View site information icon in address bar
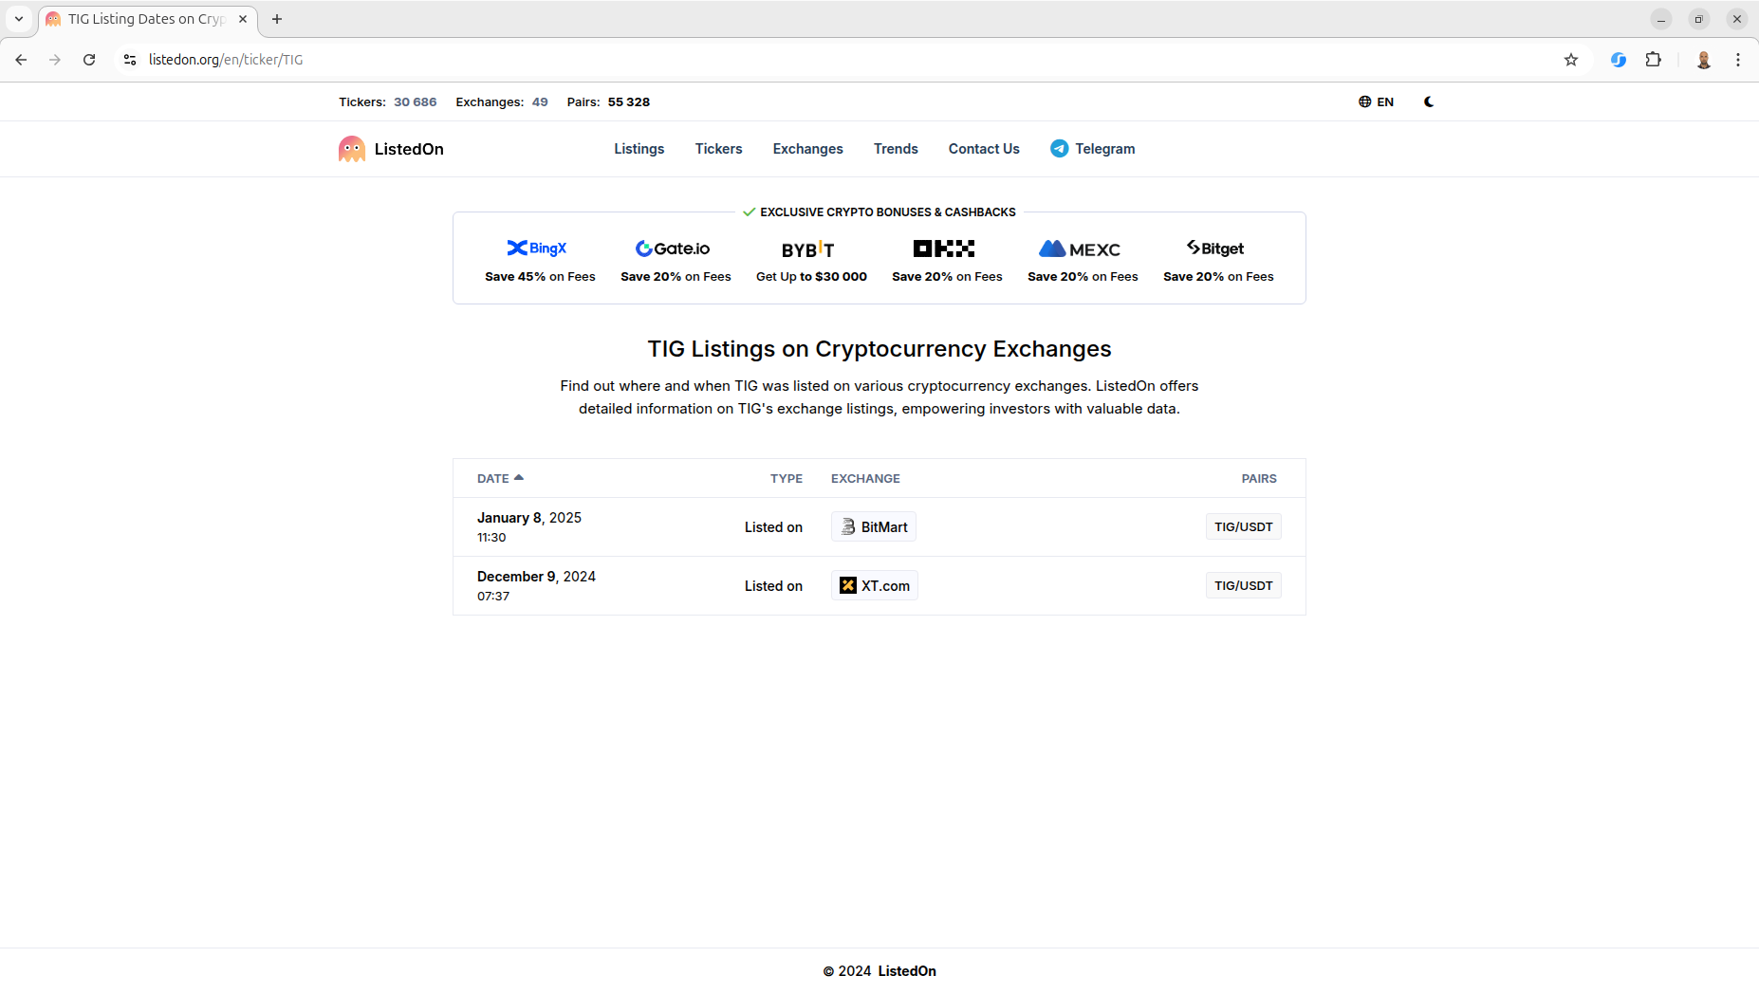This screenshot has width=1759, height=994. [x=130, y=60]
